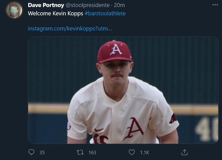Follow the instagram.com/kevinkopps link
Screen dimensions: 222x160
[70, 28]
